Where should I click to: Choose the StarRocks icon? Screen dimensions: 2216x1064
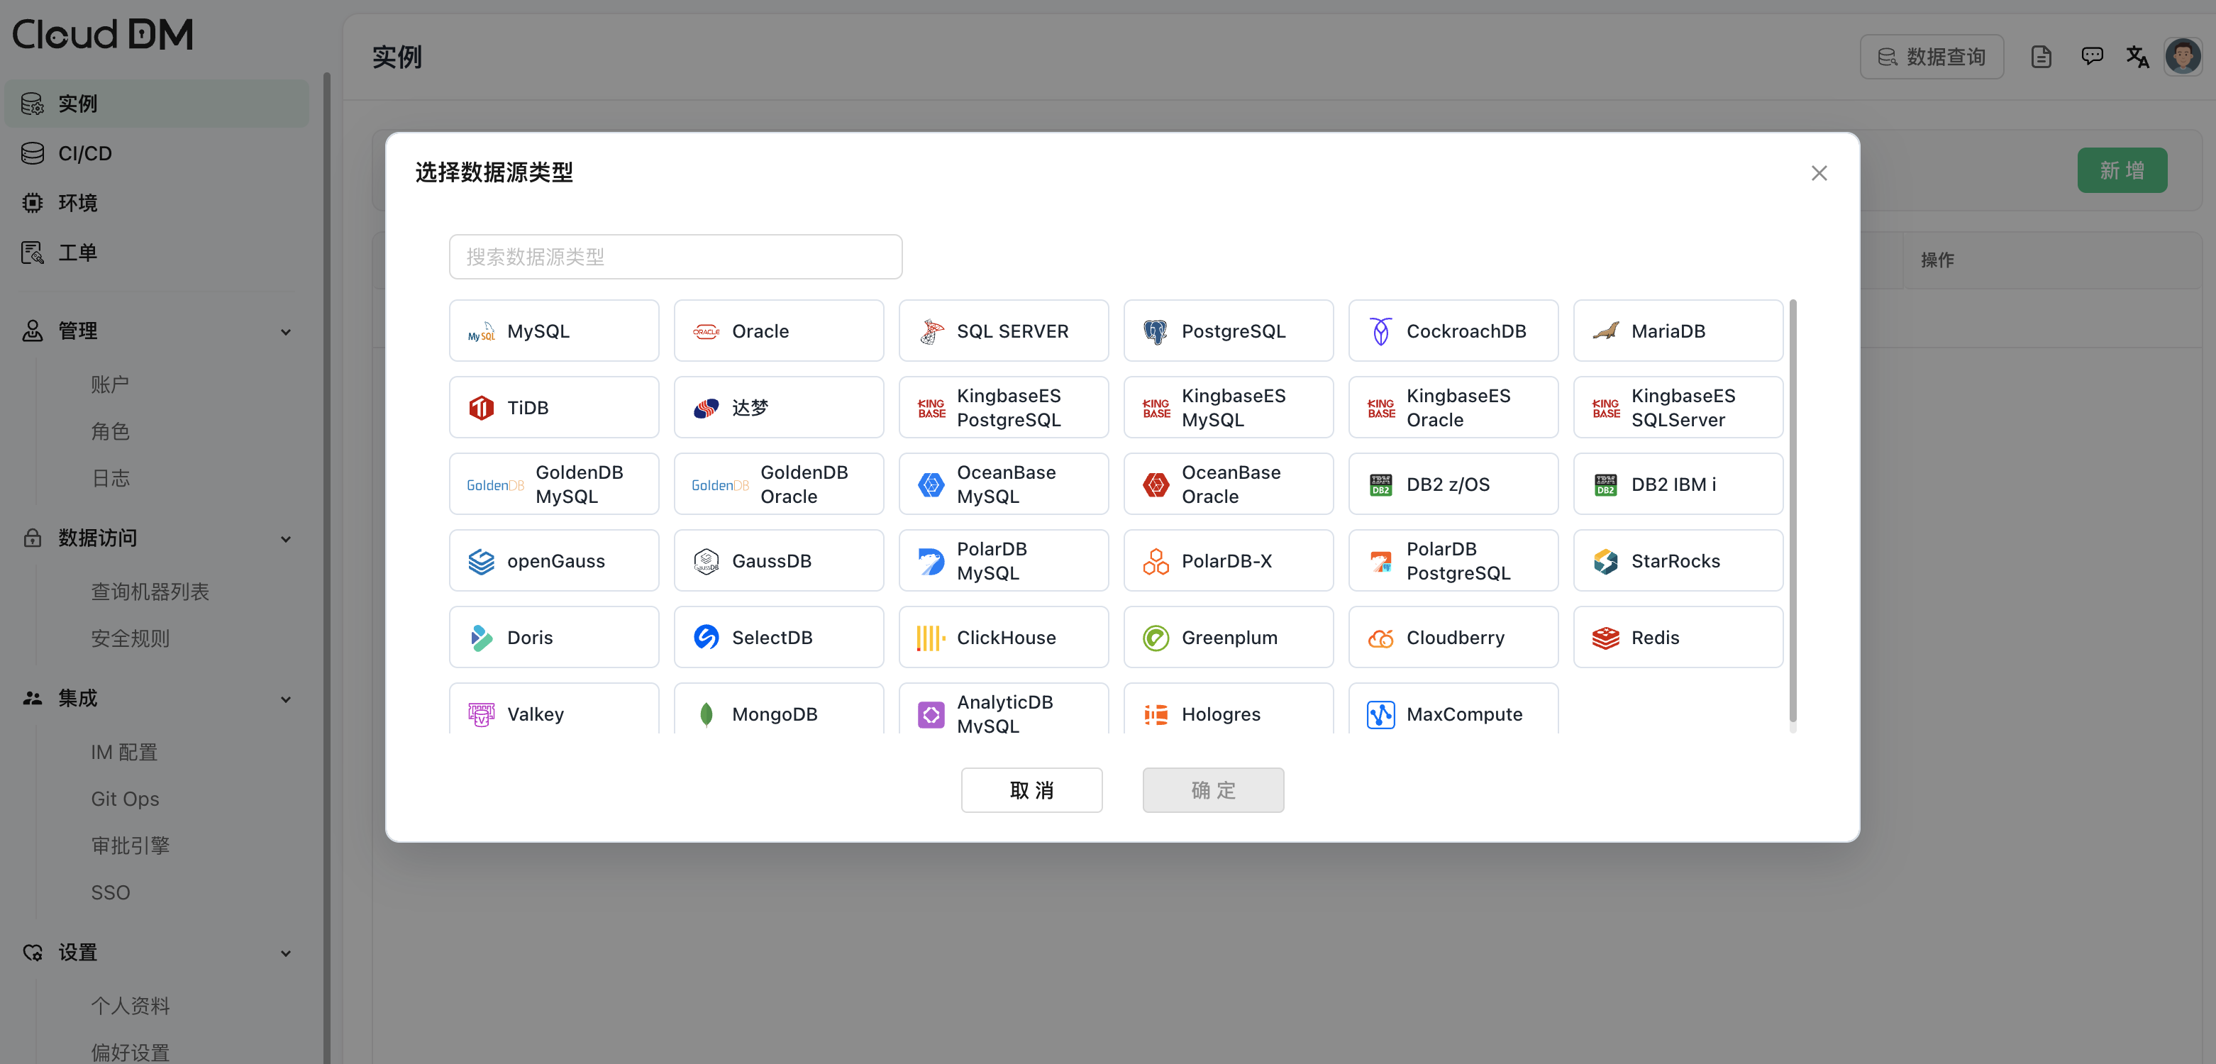click(1605, 562)
